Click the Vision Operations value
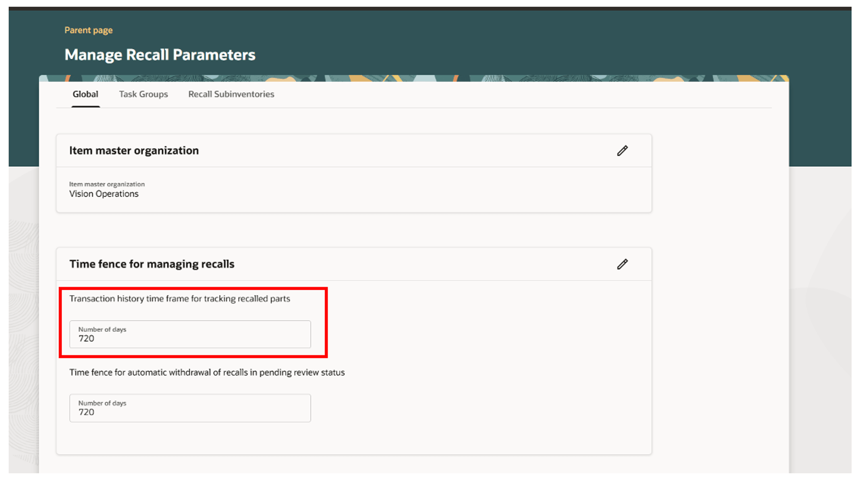The width and height of the screenshot is (863, 479). coord(104,194)
